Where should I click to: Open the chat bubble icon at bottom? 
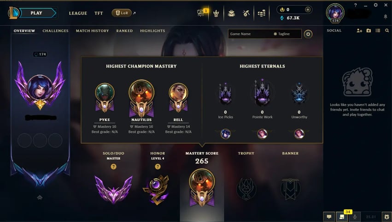point(329,216)
